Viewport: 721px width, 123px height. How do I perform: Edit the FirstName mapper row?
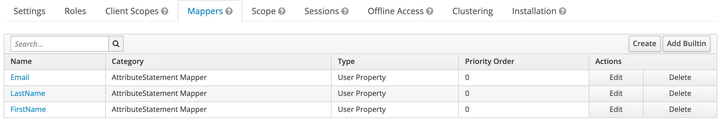(616, 109)
